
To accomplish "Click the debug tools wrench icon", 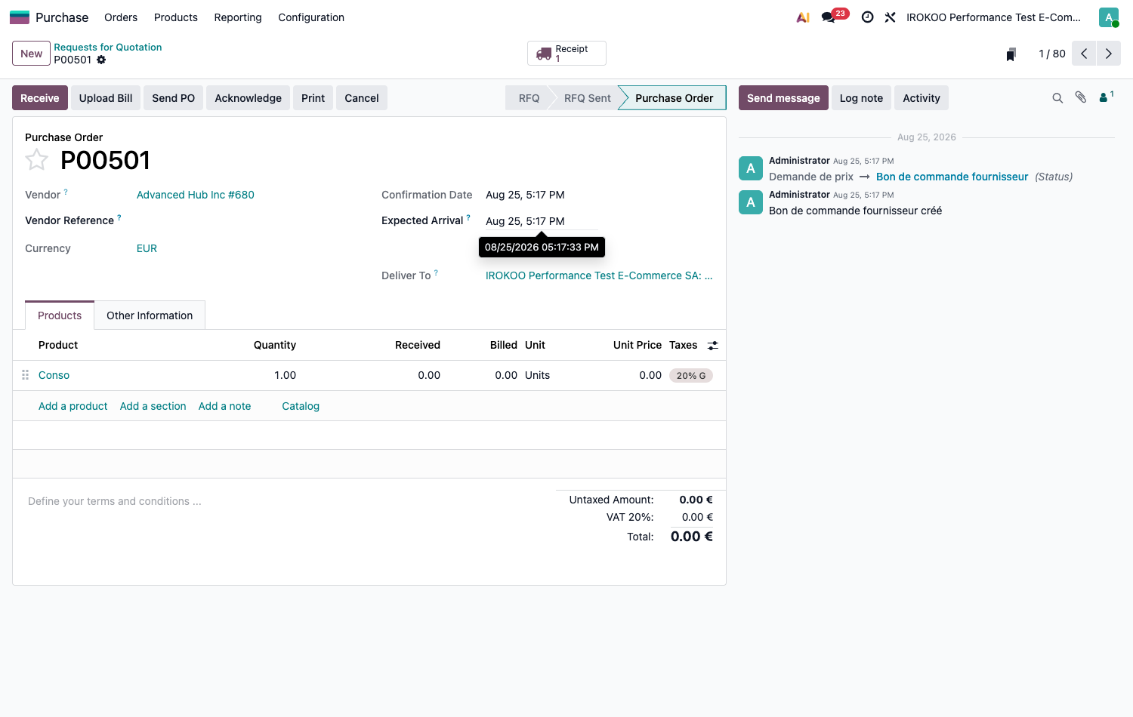I will tap(891, 17).
